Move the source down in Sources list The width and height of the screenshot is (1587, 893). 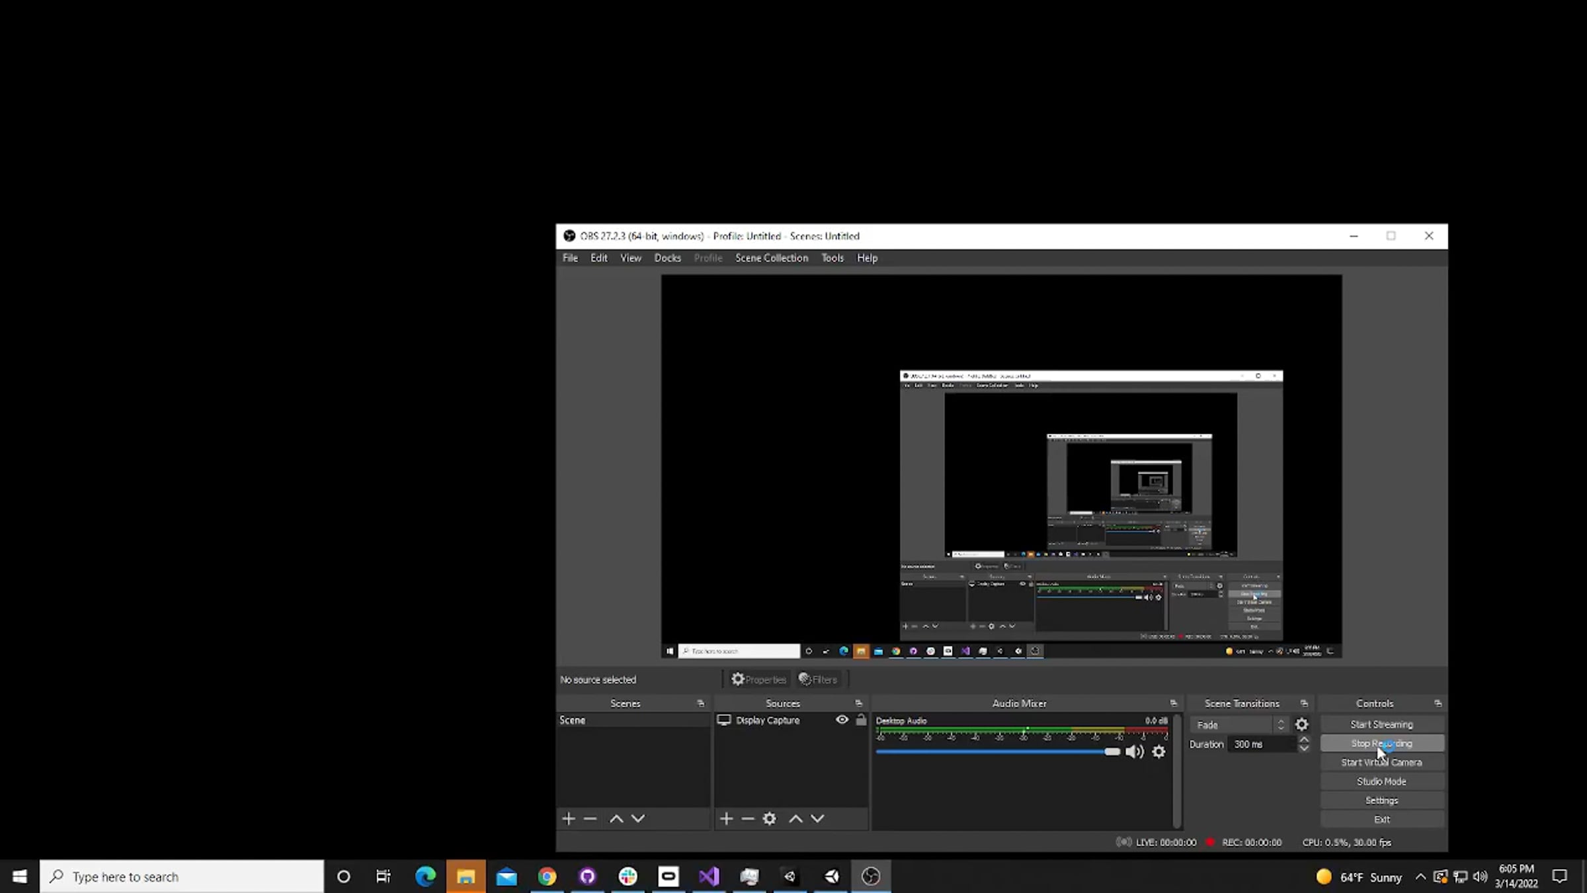[818, 819]
